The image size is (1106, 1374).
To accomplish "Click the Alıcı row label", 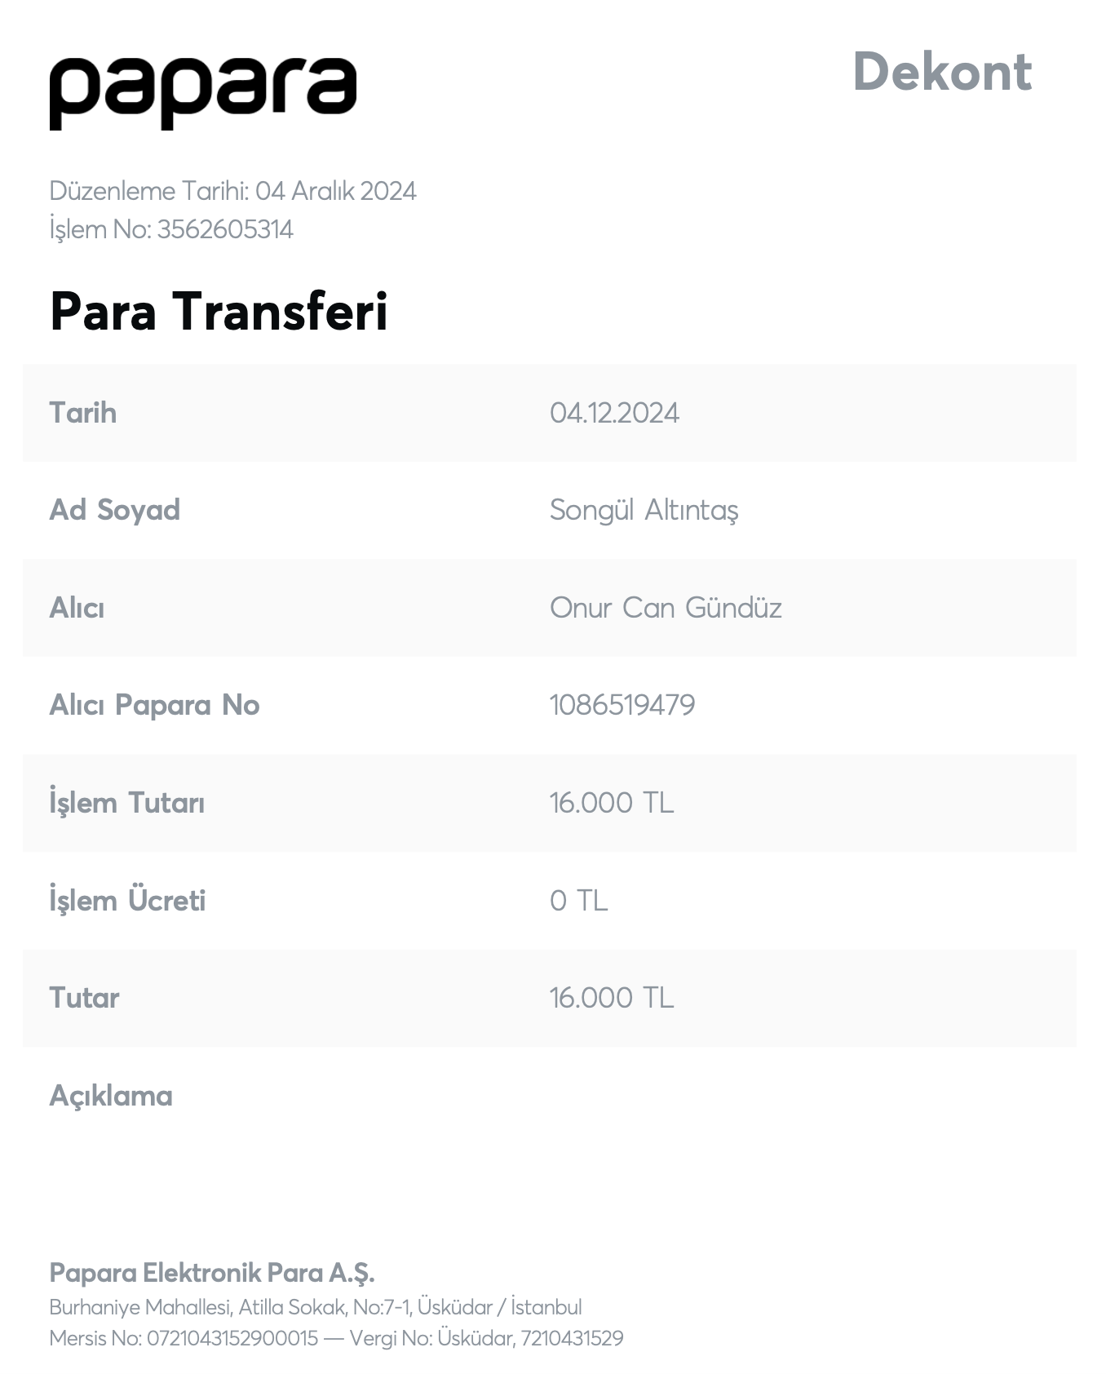I will 77,608.
